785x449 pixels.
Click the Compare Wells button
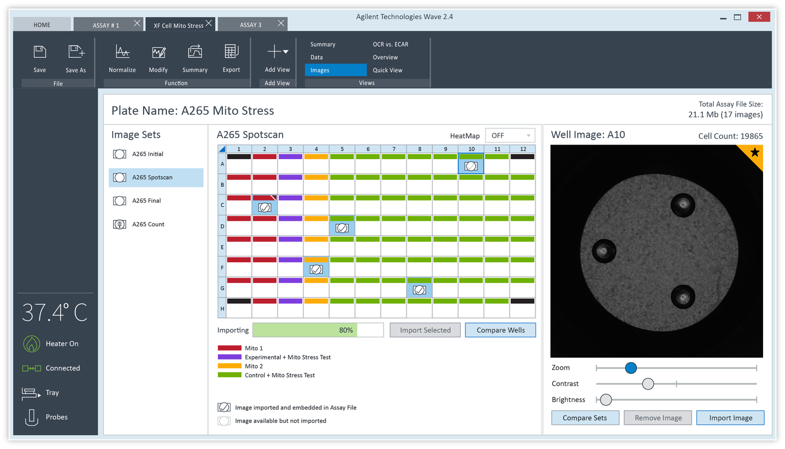coord(500,330)
